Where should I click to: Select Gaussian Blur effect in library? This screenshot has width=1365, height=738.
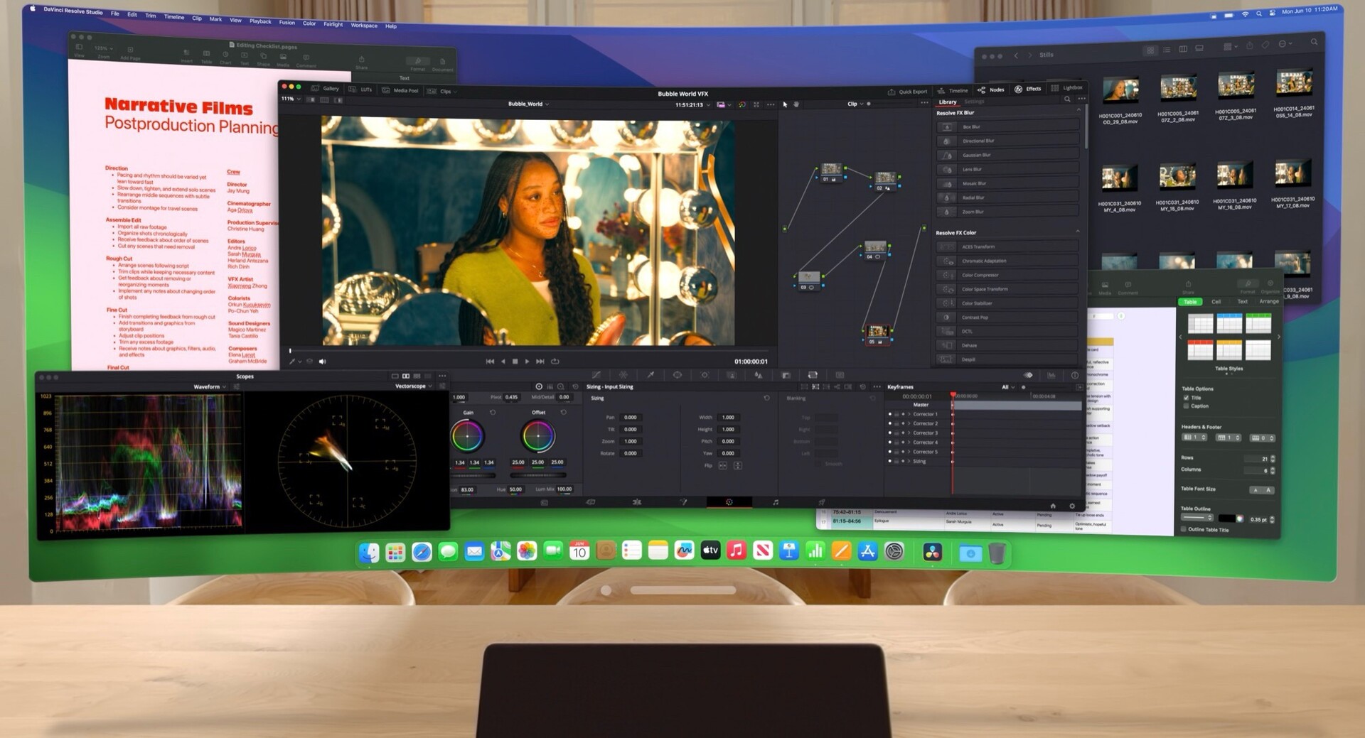(1008, 155)
